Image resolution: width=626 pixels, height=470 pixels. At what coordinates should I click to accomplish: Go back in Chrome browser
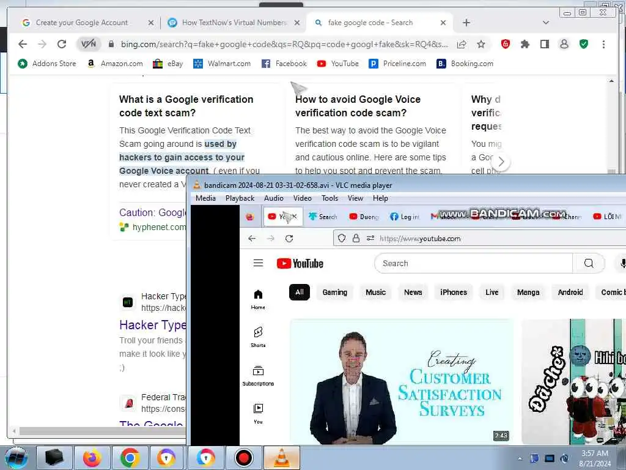pos(23,44)
